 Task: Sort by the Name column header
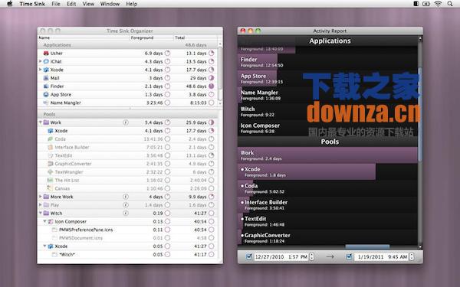point(84,38)
